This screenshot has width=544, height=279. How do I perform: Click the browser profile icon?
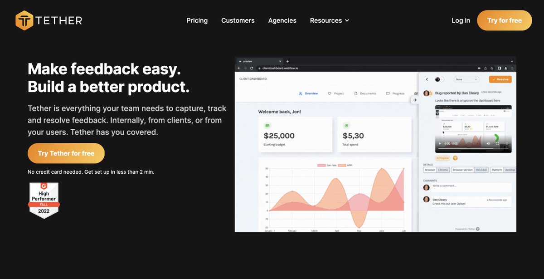tap(506, 68)
